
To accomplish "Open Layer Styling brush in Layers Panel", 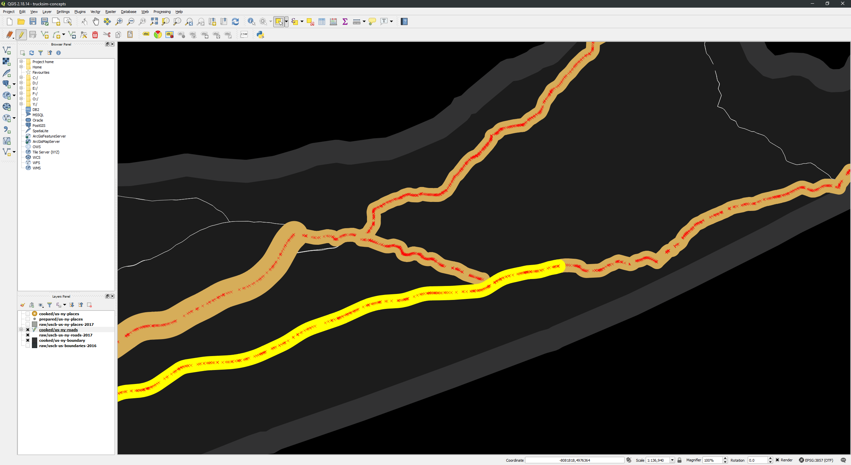I will (23, 305).
